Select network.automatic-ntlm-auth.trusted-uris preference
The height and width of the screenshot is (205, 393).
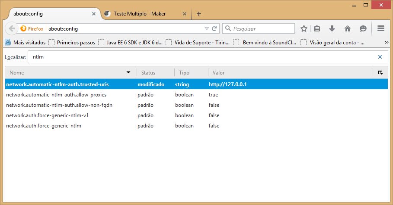click(196, 84)
